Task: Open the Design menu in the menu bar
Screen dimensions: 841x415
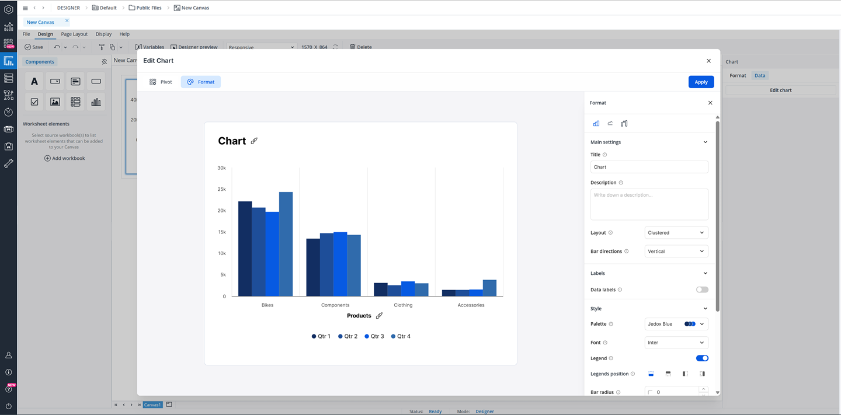Action: 45,34
